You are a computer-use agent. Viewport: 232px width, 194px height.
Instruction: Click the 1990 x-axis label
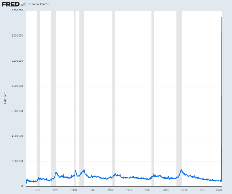[110, 190]
